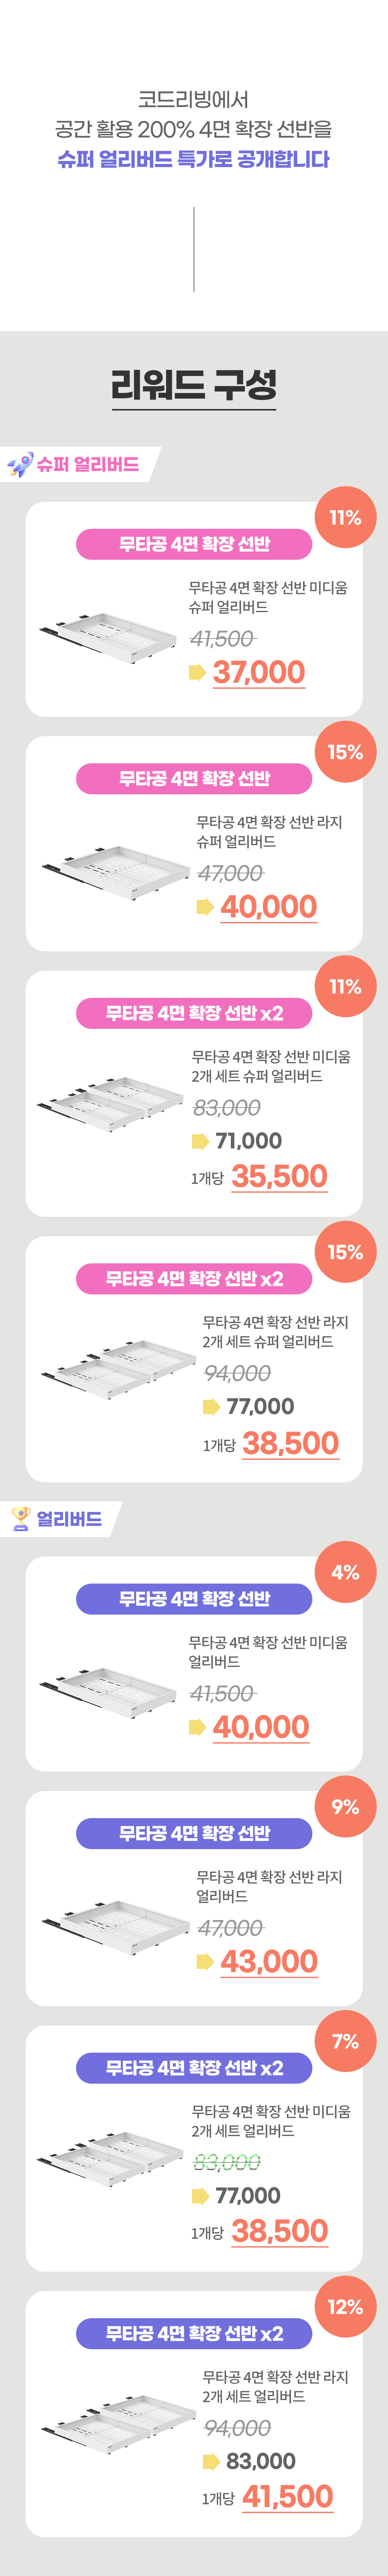Click the trophy icon beside 얼리버드
The image size is (388, 2576).
click(x=20, y=1518)
